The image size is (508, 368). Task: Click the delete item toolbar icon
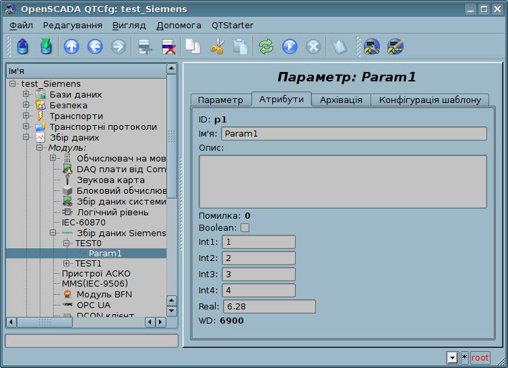[167, 46]
